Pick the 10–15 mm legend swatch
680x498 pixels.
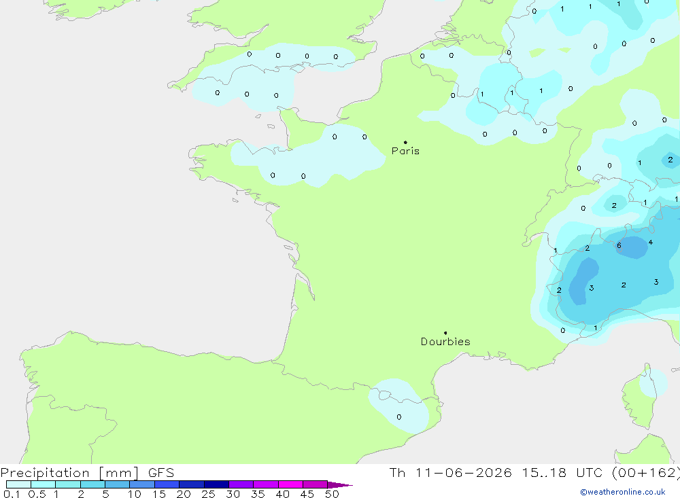click(142, 484)
